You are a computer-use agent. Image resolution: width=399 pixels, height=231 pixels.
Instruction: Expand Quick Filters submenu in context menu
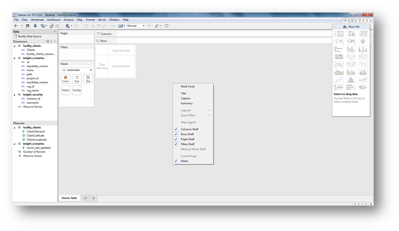[x=193, y=115]
